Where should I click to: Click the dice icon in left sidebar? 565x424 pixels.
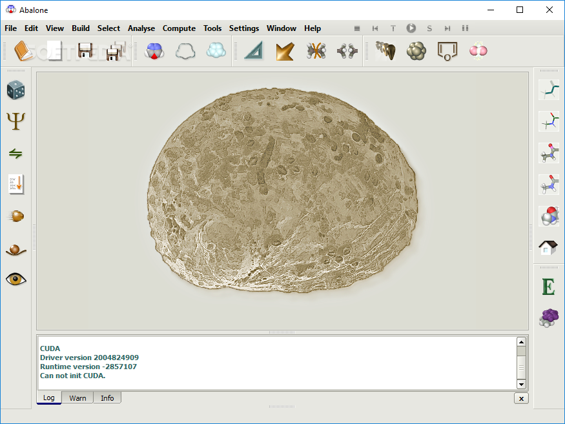tap(16, 90)
